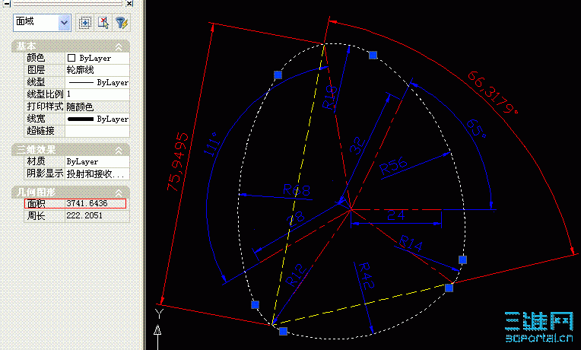Collapse the 基本 section
This screenshot has width=581, height=350.
(119, 46)
